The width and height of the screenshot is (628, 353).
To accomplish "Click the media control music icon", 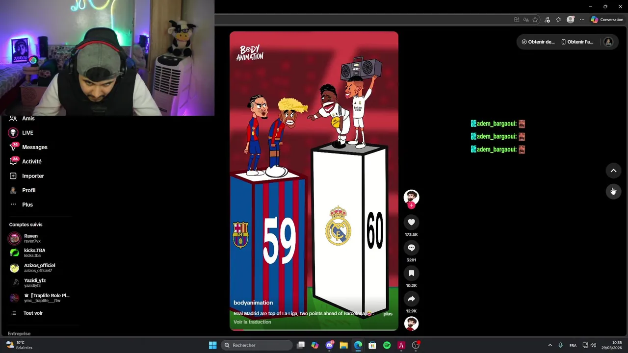I will (x=547, y=20).
